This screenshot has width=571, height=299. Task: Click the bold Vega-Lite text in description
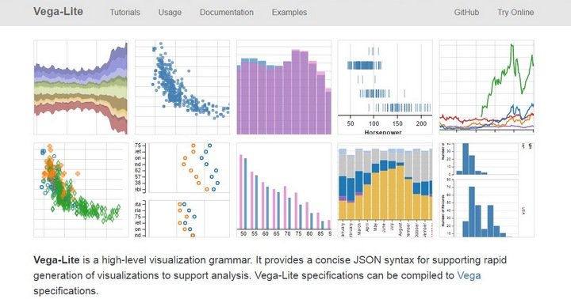[x=56, y=260]
